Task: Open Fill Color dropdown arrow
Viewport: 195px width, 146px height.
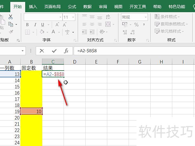Action: coord(47,32)
